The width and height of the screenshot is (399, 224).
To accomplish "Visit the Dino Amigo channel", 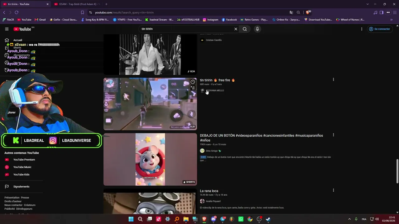I will click(x=212, y=151).
